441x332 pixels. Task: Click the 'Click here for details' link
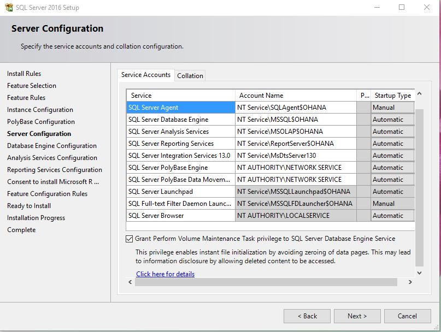tap(165, 274)
